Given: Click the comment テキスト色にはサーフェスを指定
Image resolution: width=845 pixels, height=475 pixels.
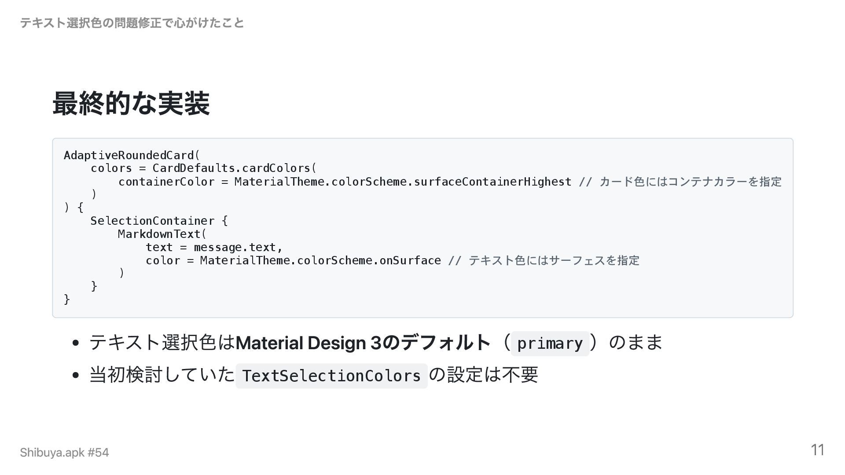Looking at the screenshot, I should click(554, 260).
